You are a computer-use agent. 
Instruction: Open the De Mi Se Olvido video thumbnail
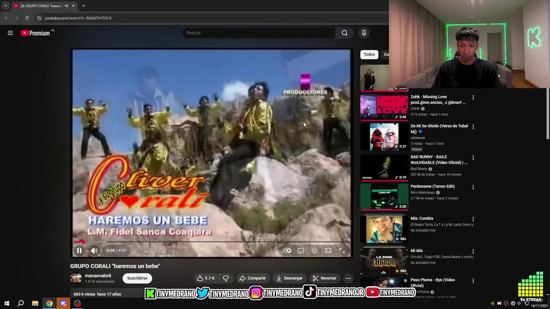[384, 136]
